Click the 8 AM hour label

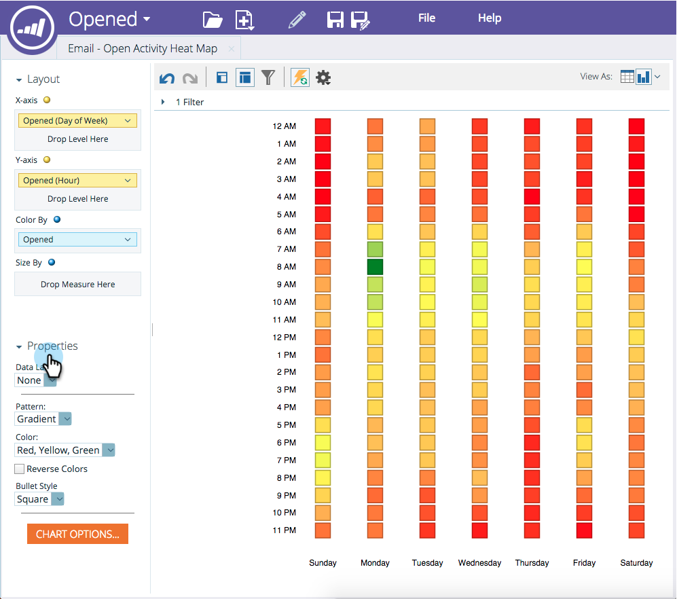coord(287,267)
